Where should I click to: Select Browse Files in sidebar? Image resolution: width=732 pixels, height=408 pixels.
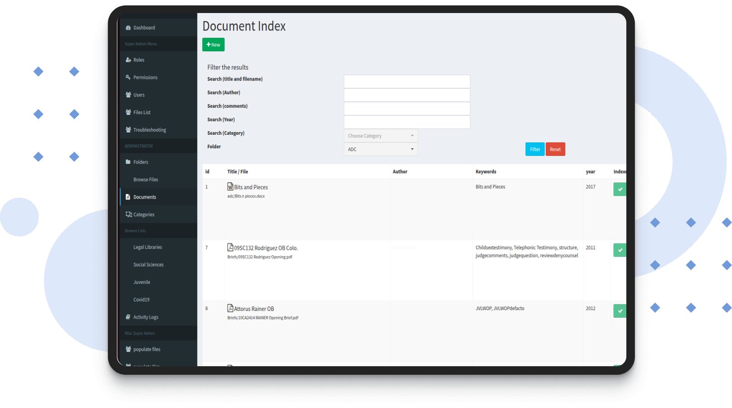pos(158,179)
